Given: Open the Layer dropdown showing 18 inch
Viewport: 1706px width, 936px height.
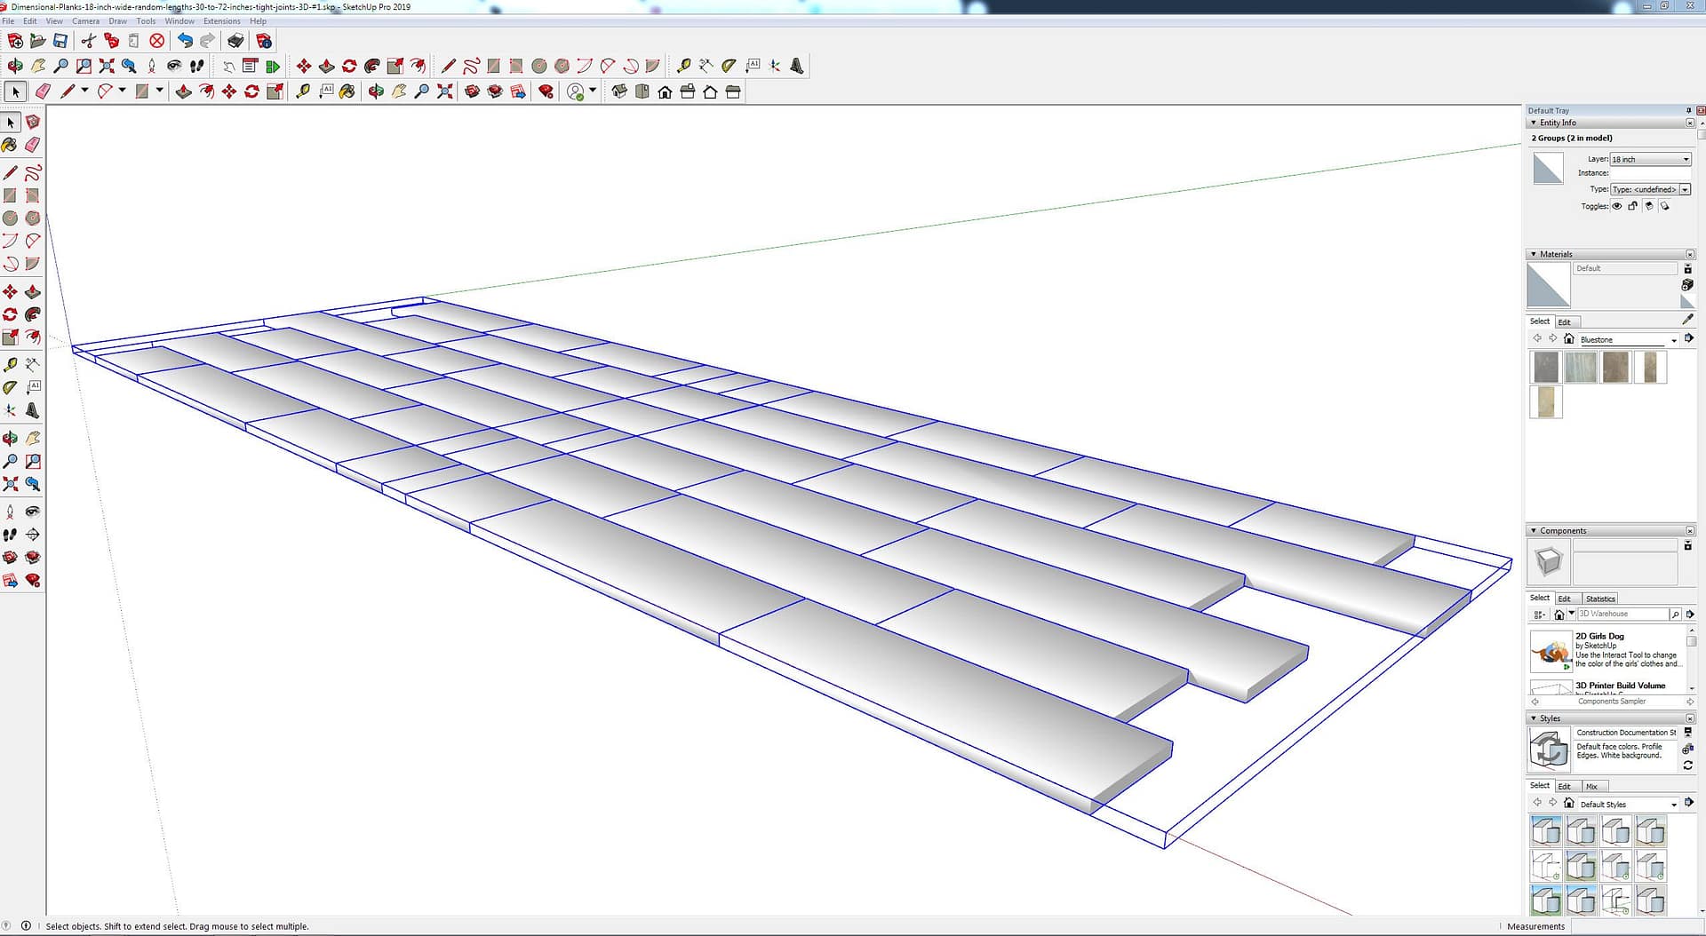Looking at the screenshot, I should point(1650,159).
